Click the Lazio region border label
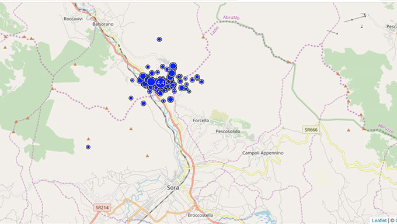This screenshot has height=224, width=397. coord(214,31)
